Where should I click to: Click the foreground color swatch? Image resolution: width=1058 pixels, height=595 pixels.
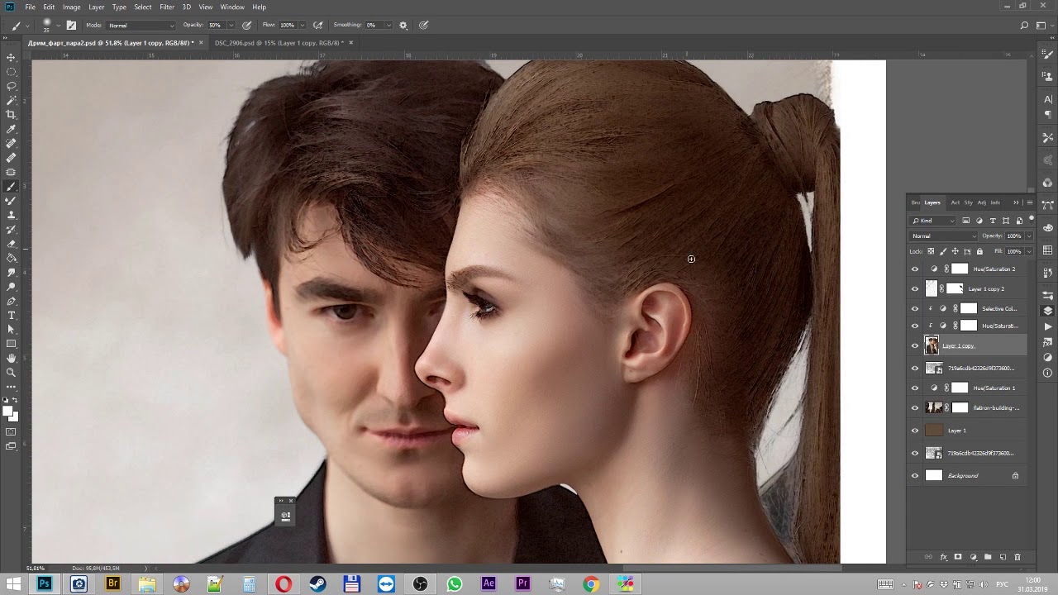[7, 411]
